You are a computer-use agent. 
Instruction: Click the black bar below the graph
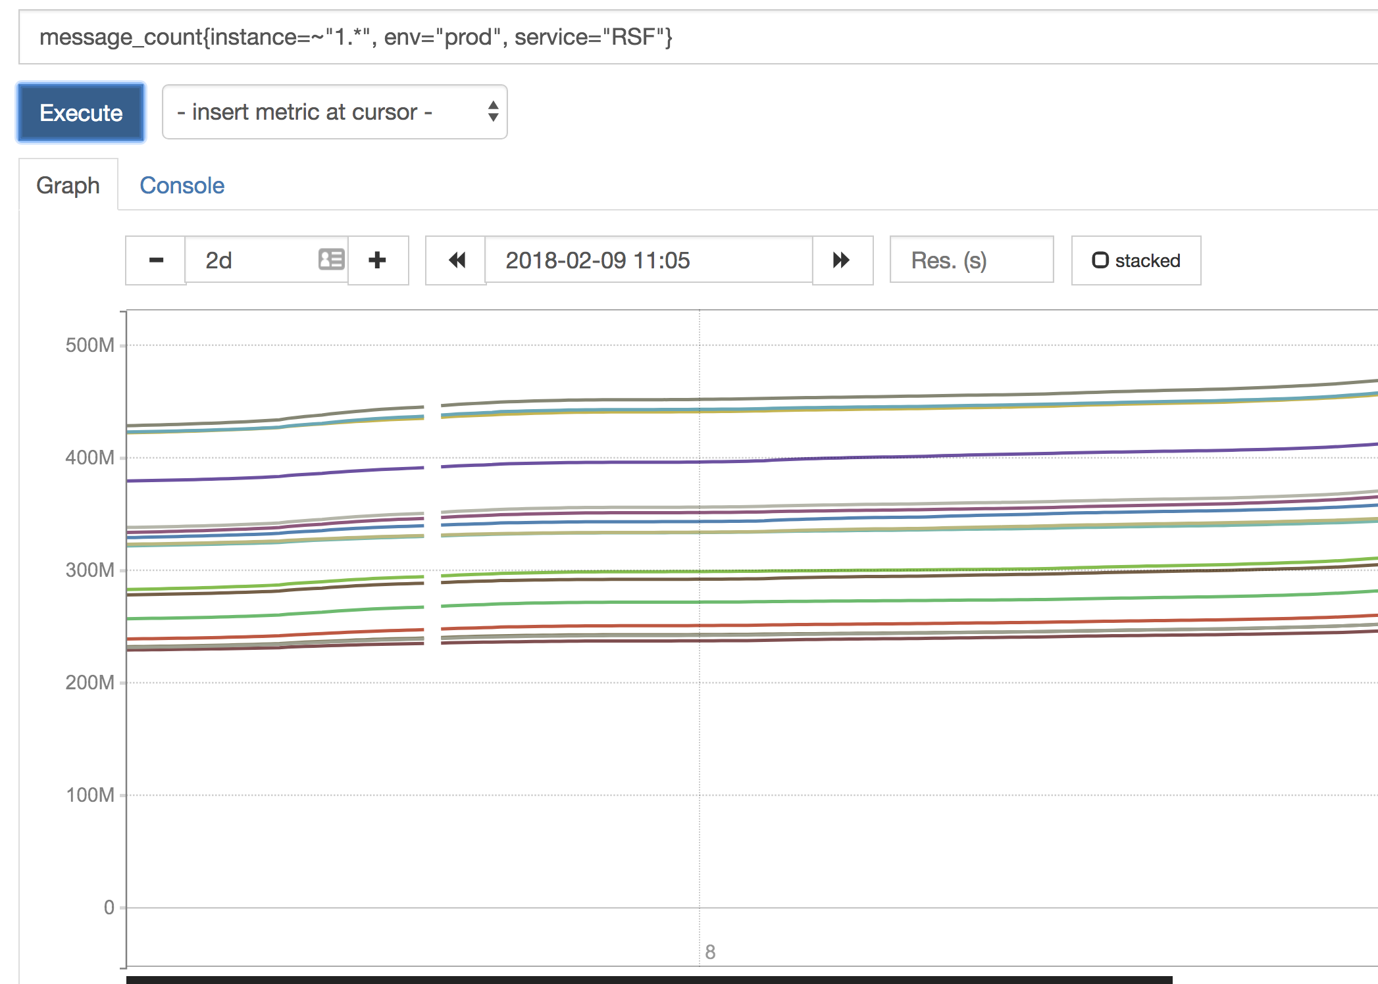648,979
